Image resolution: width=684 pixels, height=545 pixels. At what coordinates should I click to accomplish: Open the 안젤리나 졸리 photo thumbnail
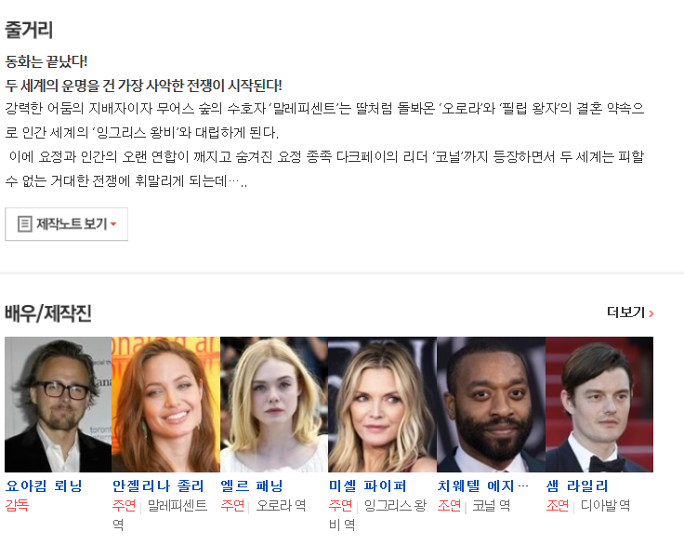pos(165,405)
